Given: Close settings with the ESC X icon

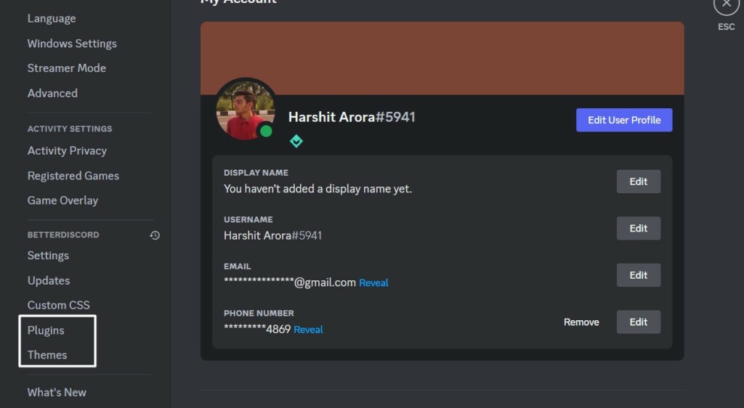Looking at the screenshot, I should click(726, 5).
